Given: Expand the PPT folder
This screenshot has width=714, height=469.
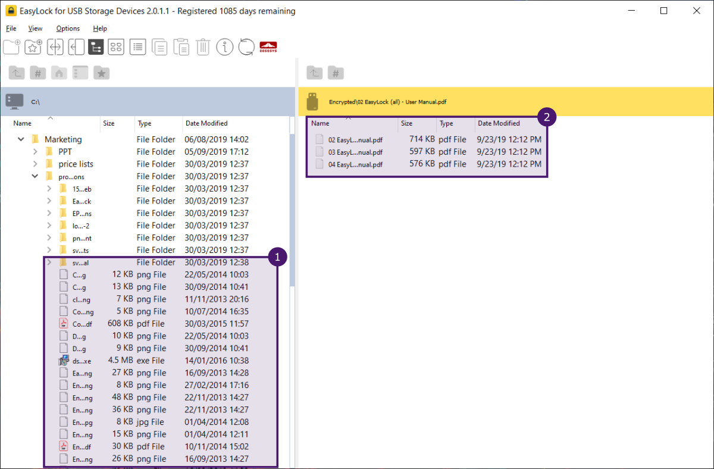Looking at the screenshot, I should click(35, 152).
